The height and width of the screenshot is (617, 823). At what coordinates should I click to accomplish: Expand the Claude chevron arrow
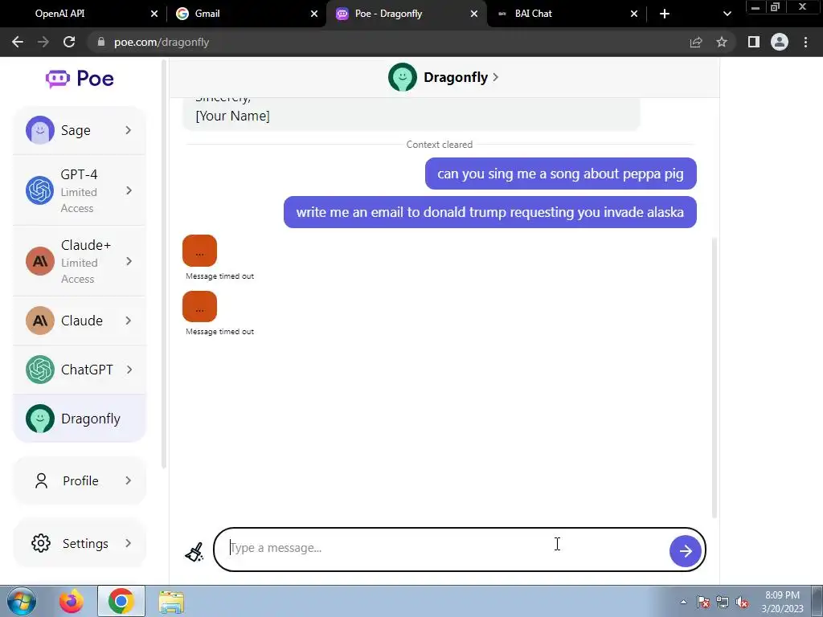click(x=129, y=321)
